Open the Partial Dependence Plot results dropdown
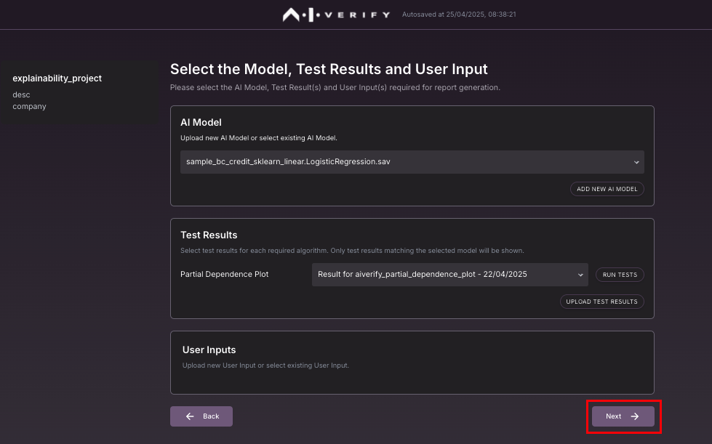This screenshot has height=444, width=712. coord(449,275)
